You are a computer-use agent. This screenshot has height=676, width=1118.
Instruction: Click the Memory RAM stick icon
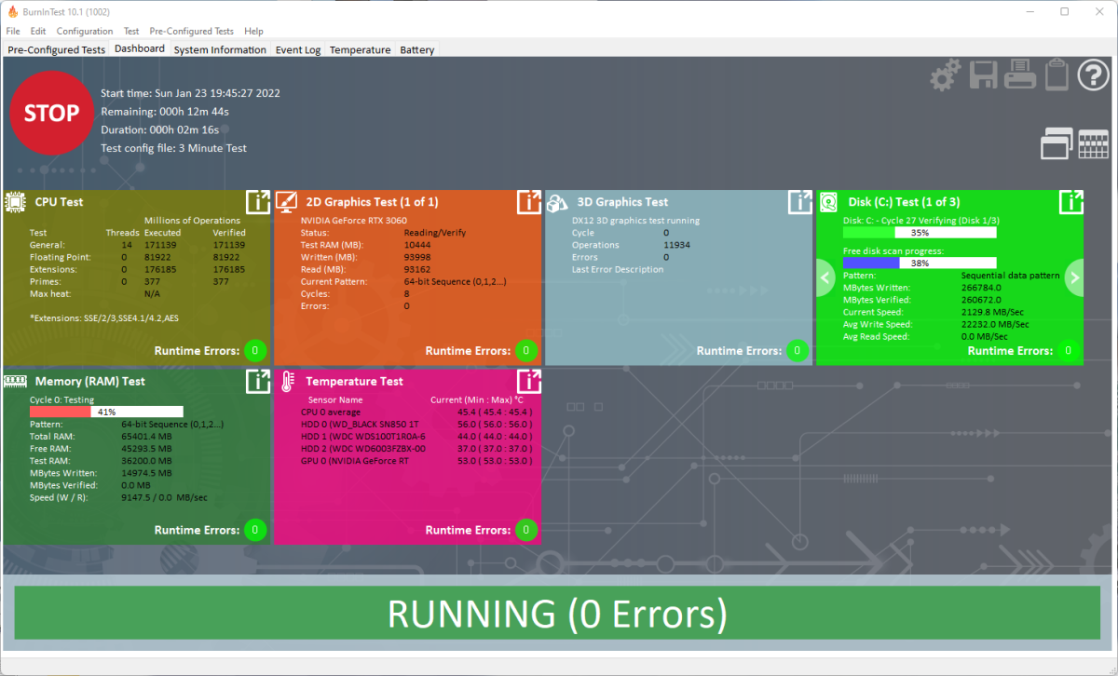coord(16,380)
